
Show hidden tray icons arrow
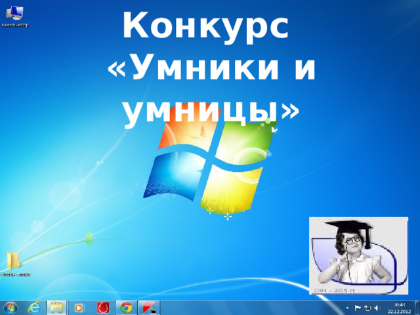(x=348, y=308)
